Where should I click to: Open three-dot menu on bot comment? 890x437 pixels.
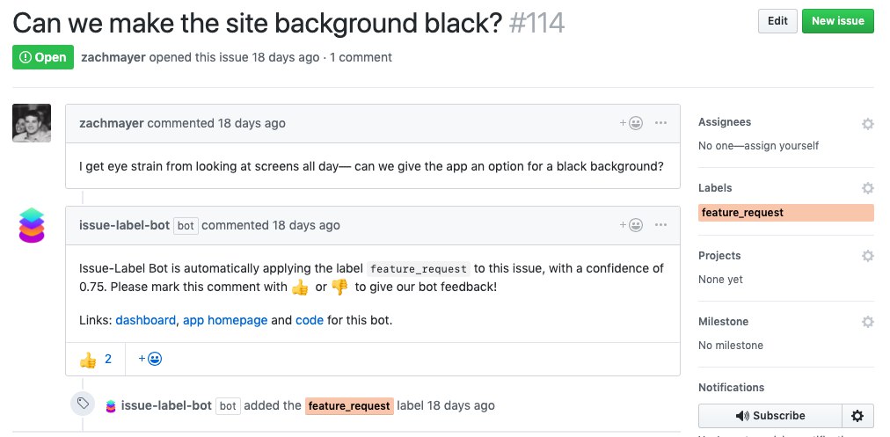660,225
